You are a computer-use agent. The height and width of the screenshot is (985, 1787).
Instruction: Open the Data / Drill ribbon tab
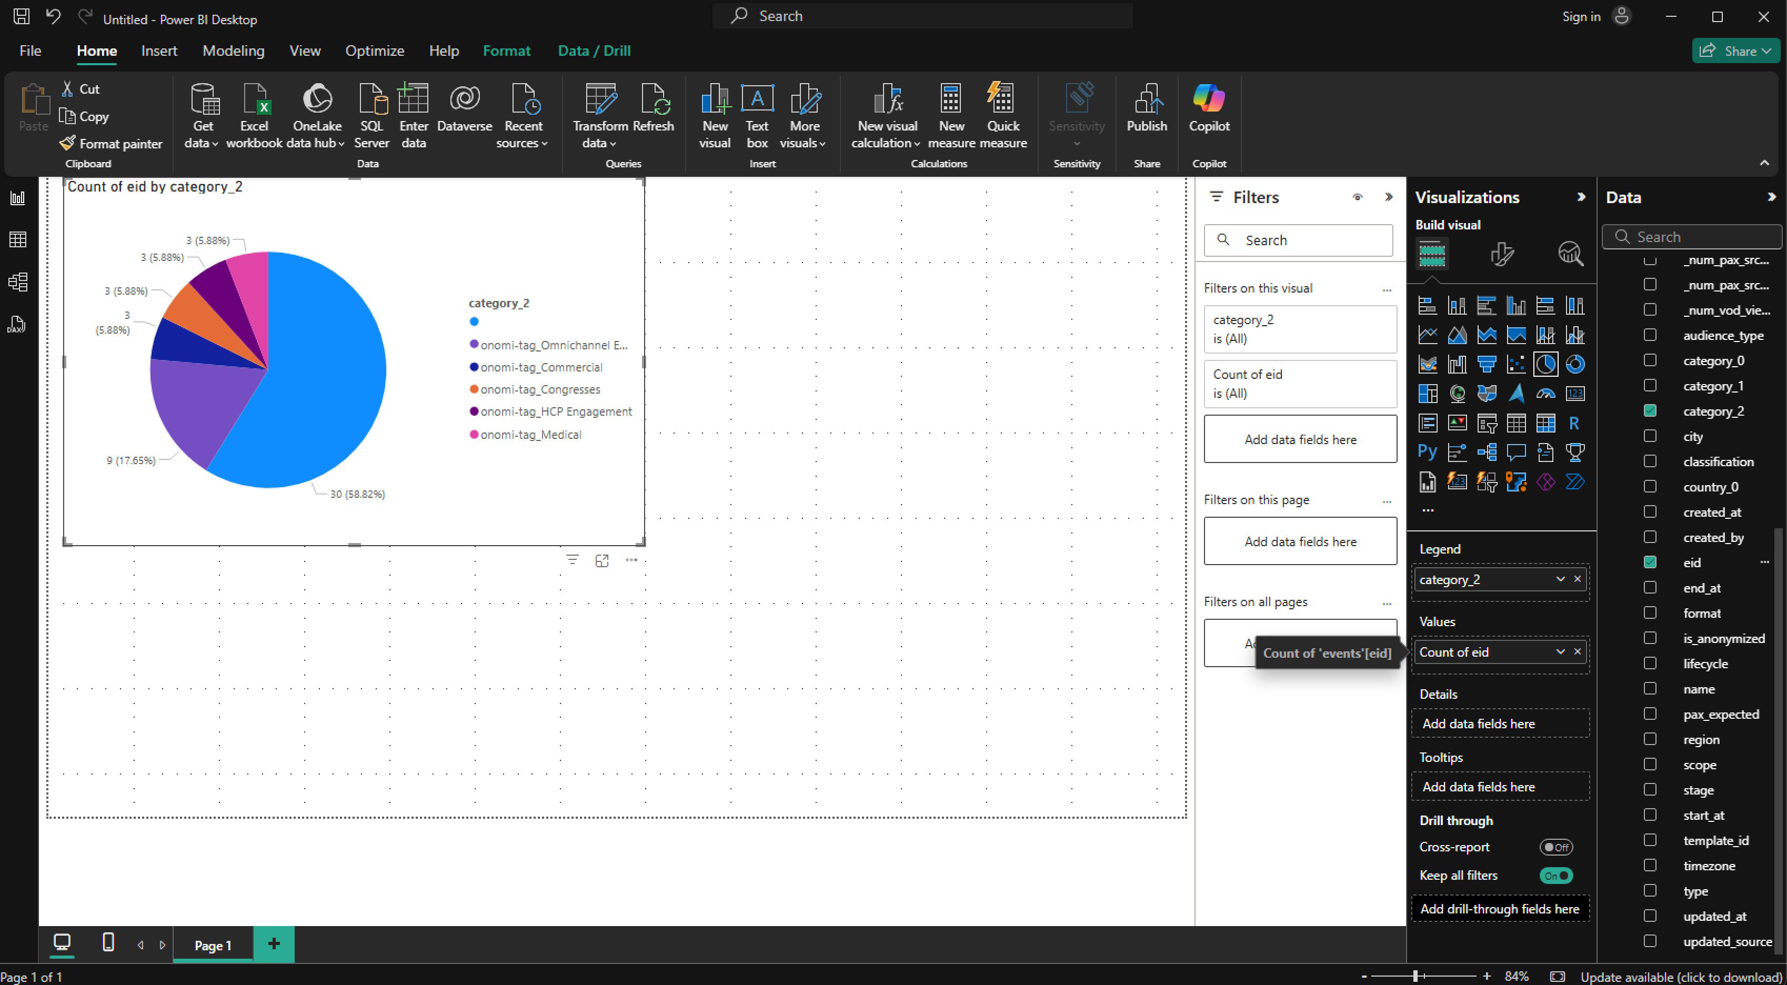click(594, 51)
